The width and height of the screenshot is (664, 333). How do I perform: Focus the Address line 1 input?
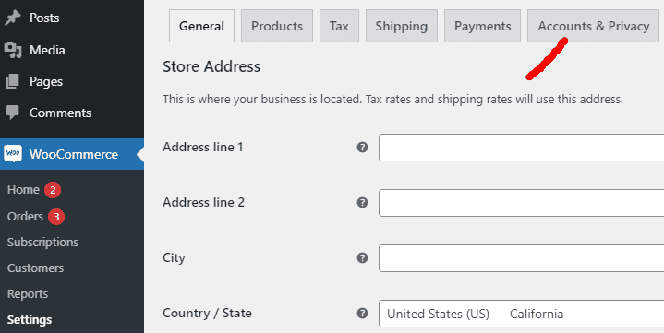tap(521, 148)
